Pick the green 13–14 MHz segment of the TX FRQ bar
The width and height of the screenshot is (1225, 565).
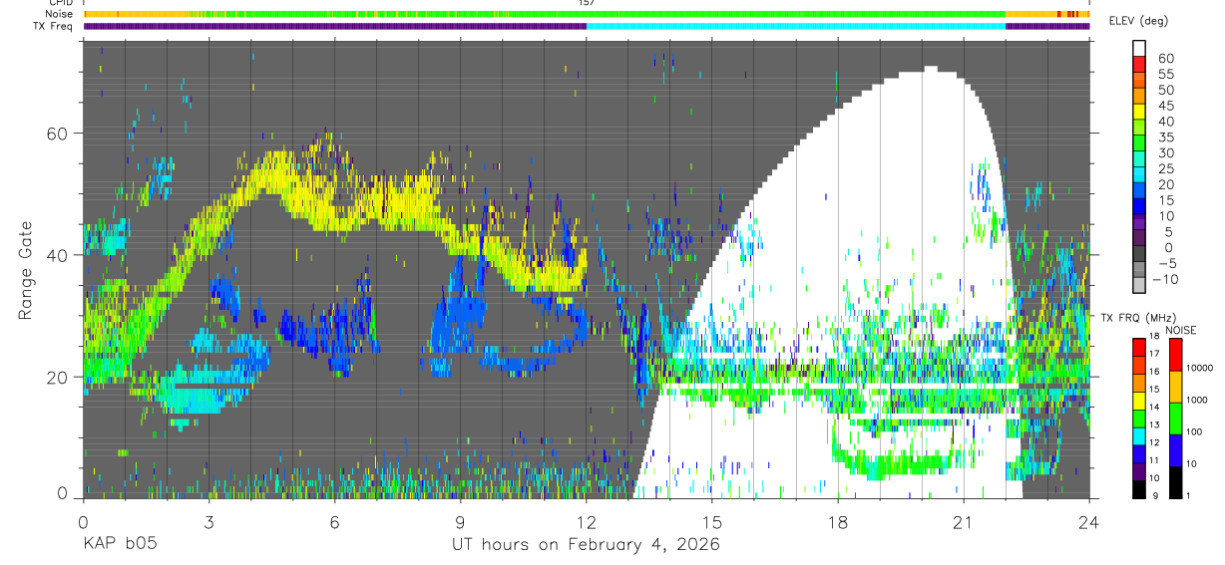(x=1138, y=419)
